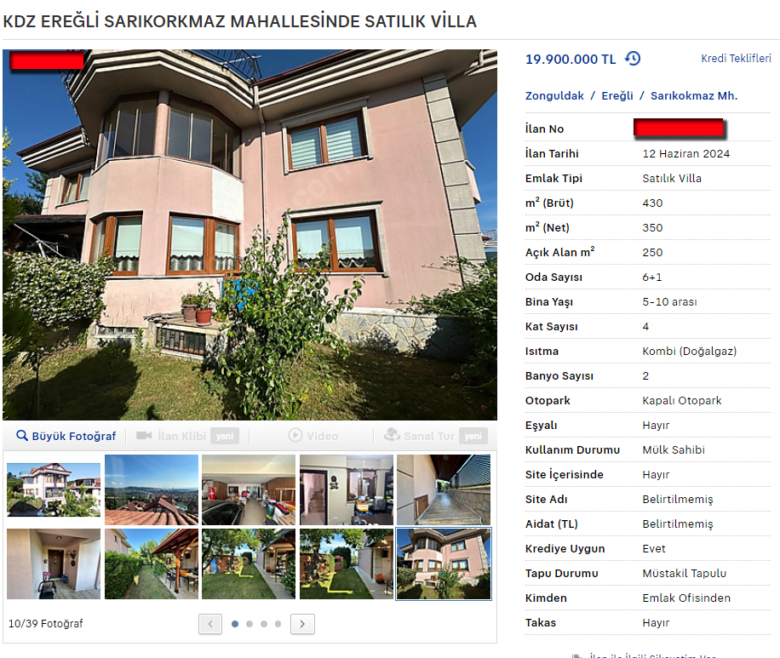The width and height of the screenshot is (780, 658).
Task: Select the entrance door thumbnail
Action: (54, 564)
